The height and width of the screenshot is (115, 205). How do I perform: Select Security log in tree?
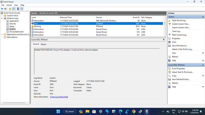click(13, 24)
